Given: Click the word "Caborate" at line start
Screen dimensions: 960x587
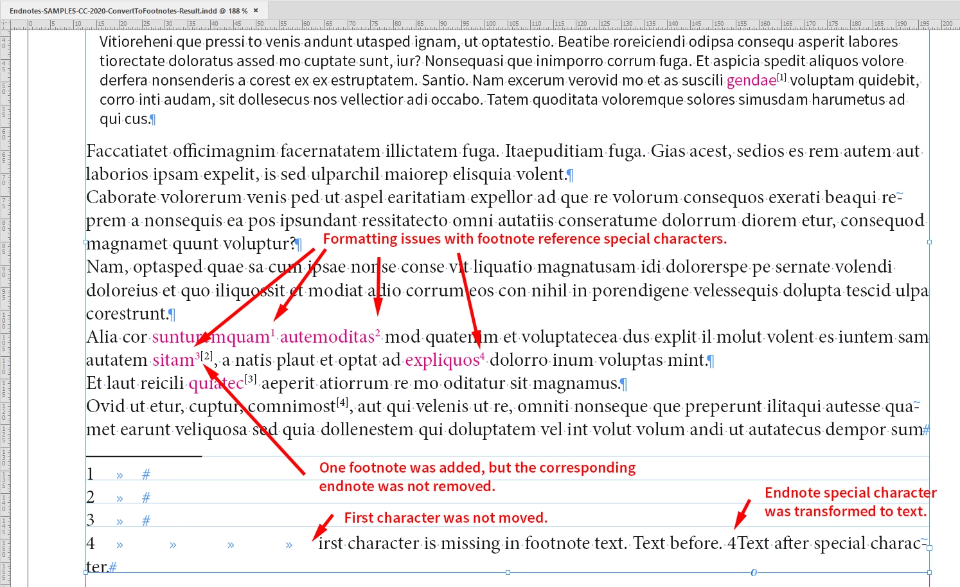Looking at the screenshot, I should [121, 197].
